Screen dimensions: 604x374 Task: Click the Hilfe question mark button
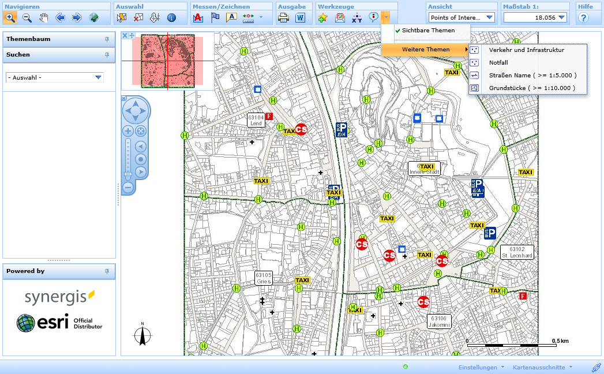coord(583,18)
